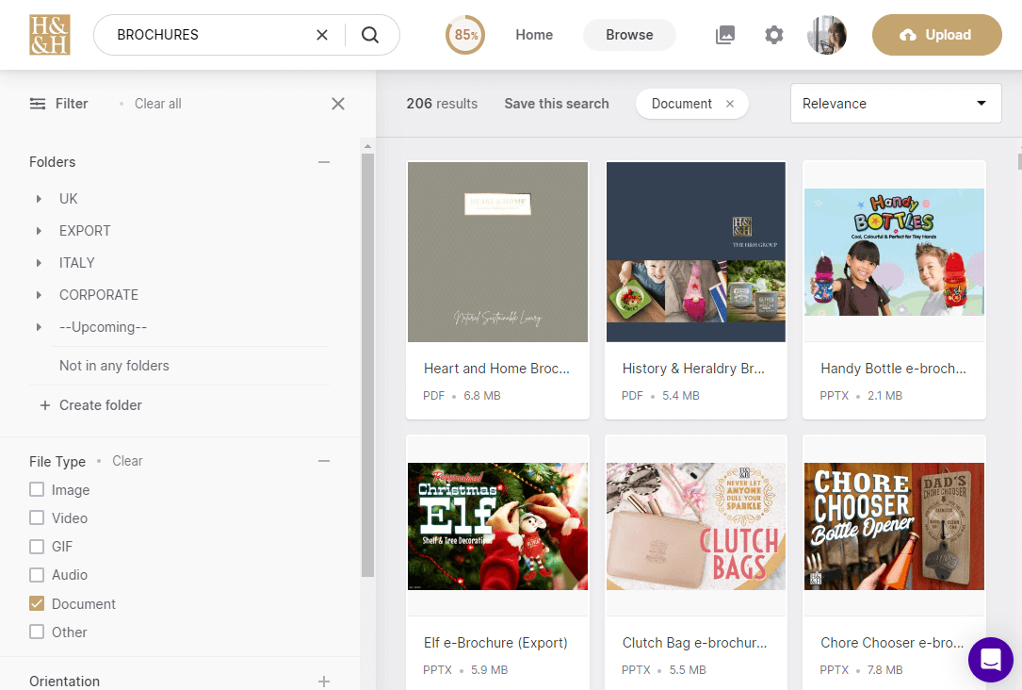The image size is (1022, 690).
Task: Expand the --Upcoming-- folder
Action: click(x=40, y=327)
